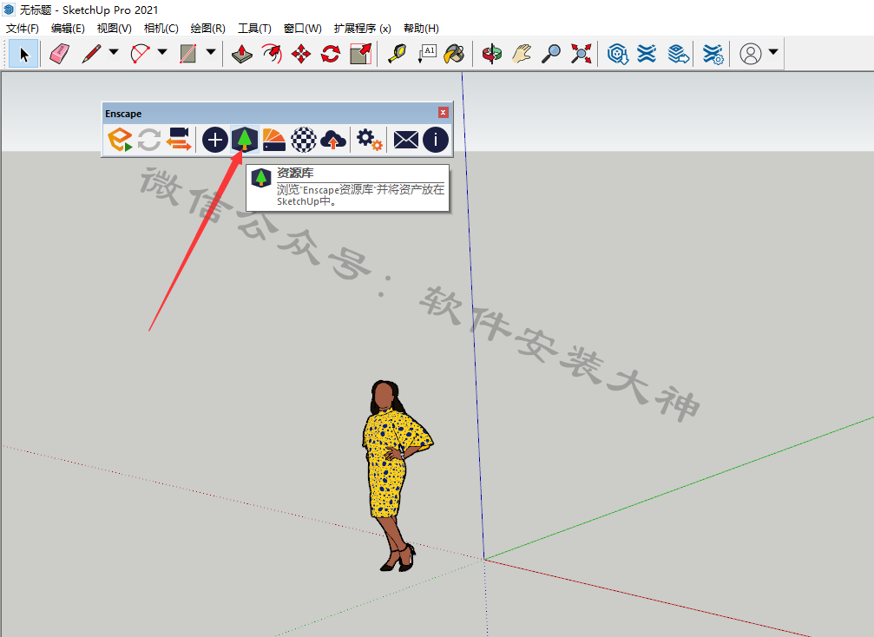This screenshot has width=874, height=637.
Task: Expand the Shape tool dropdown arrow
Action: tap(211, 52)
